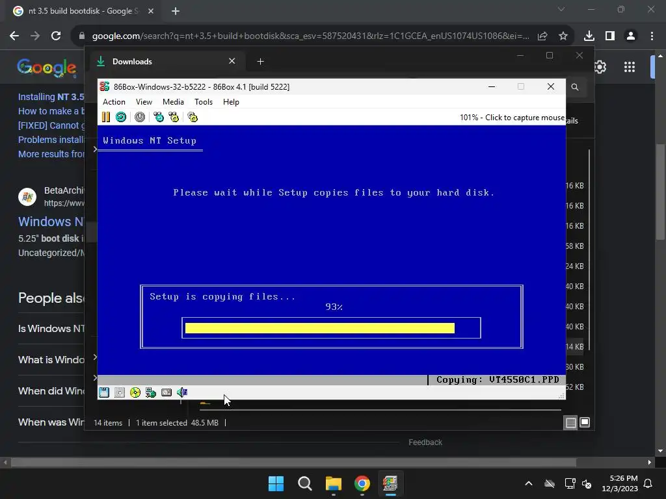Image resolution: width=666 pixels, height=499 pixels.
Task: Expand the 'When was Win' question
Action: pos(51,422)
